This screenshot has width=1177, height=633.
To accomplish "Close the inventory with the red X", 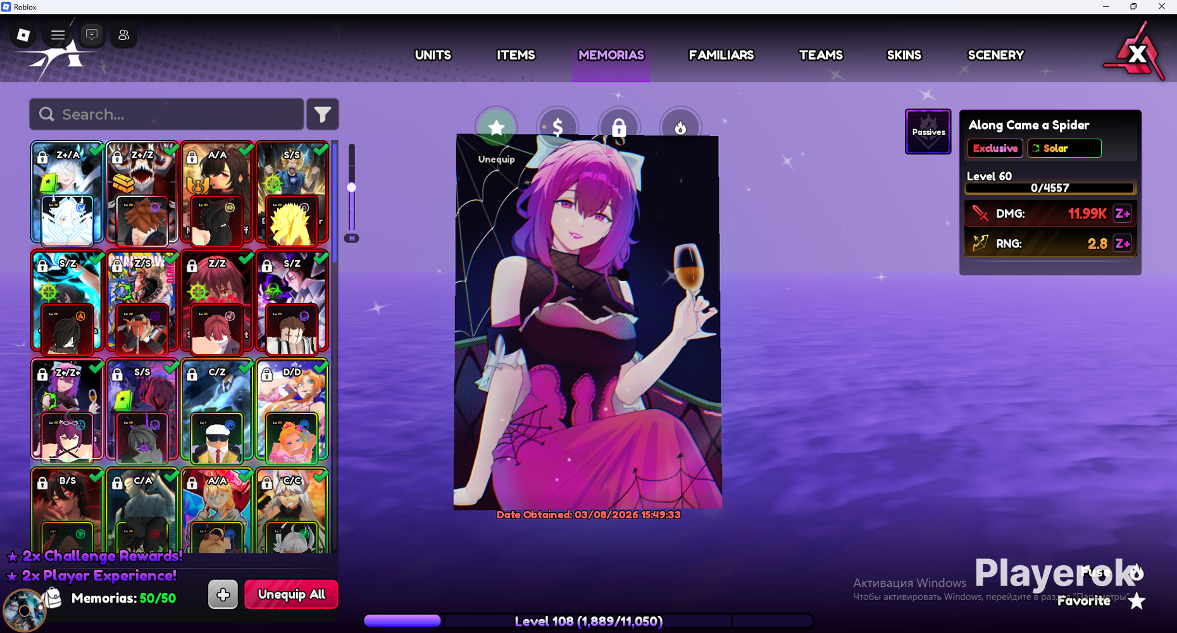I will (1136, 53).
